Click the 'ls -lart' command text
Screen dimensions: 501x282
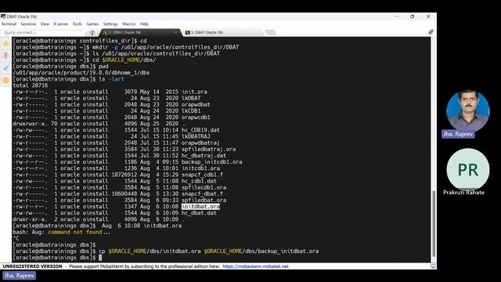click(x=111, y=79)
